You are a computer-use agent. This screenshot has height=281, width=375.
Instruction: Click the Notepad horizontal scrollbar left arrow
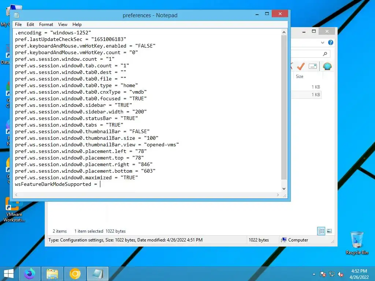point(16,195)
